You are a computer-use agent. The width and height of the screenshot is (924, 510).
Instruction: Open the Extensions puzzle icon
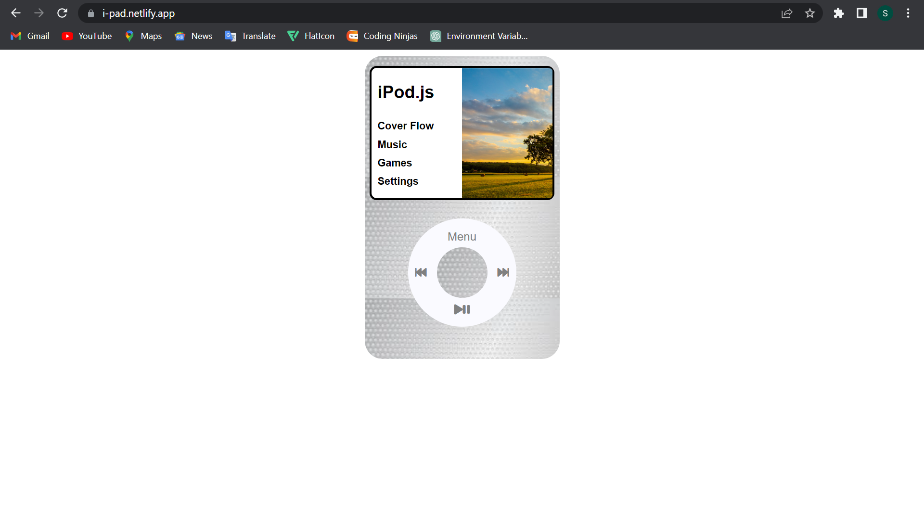[x=839, y=13]
